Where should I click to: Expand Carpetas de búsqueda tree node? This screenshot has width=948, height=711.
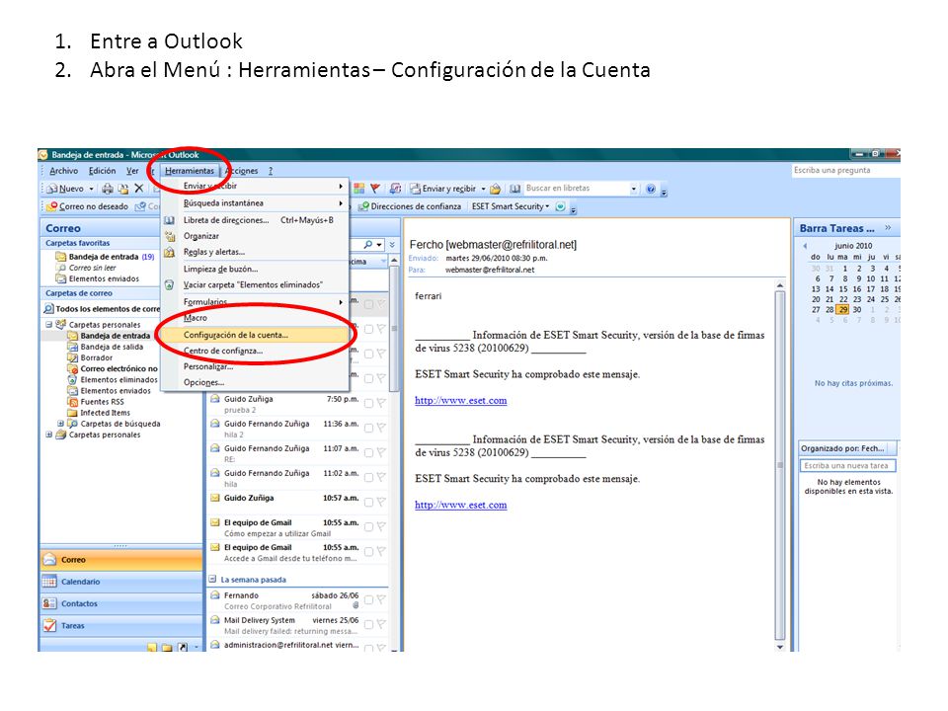[60, 424]
